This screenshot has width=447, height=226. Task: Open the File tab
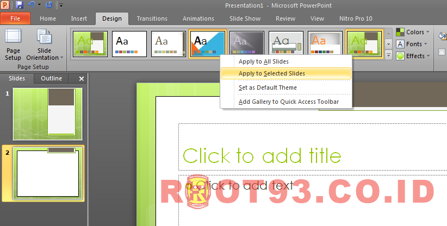pyautogui.click(x=15, y=18)
